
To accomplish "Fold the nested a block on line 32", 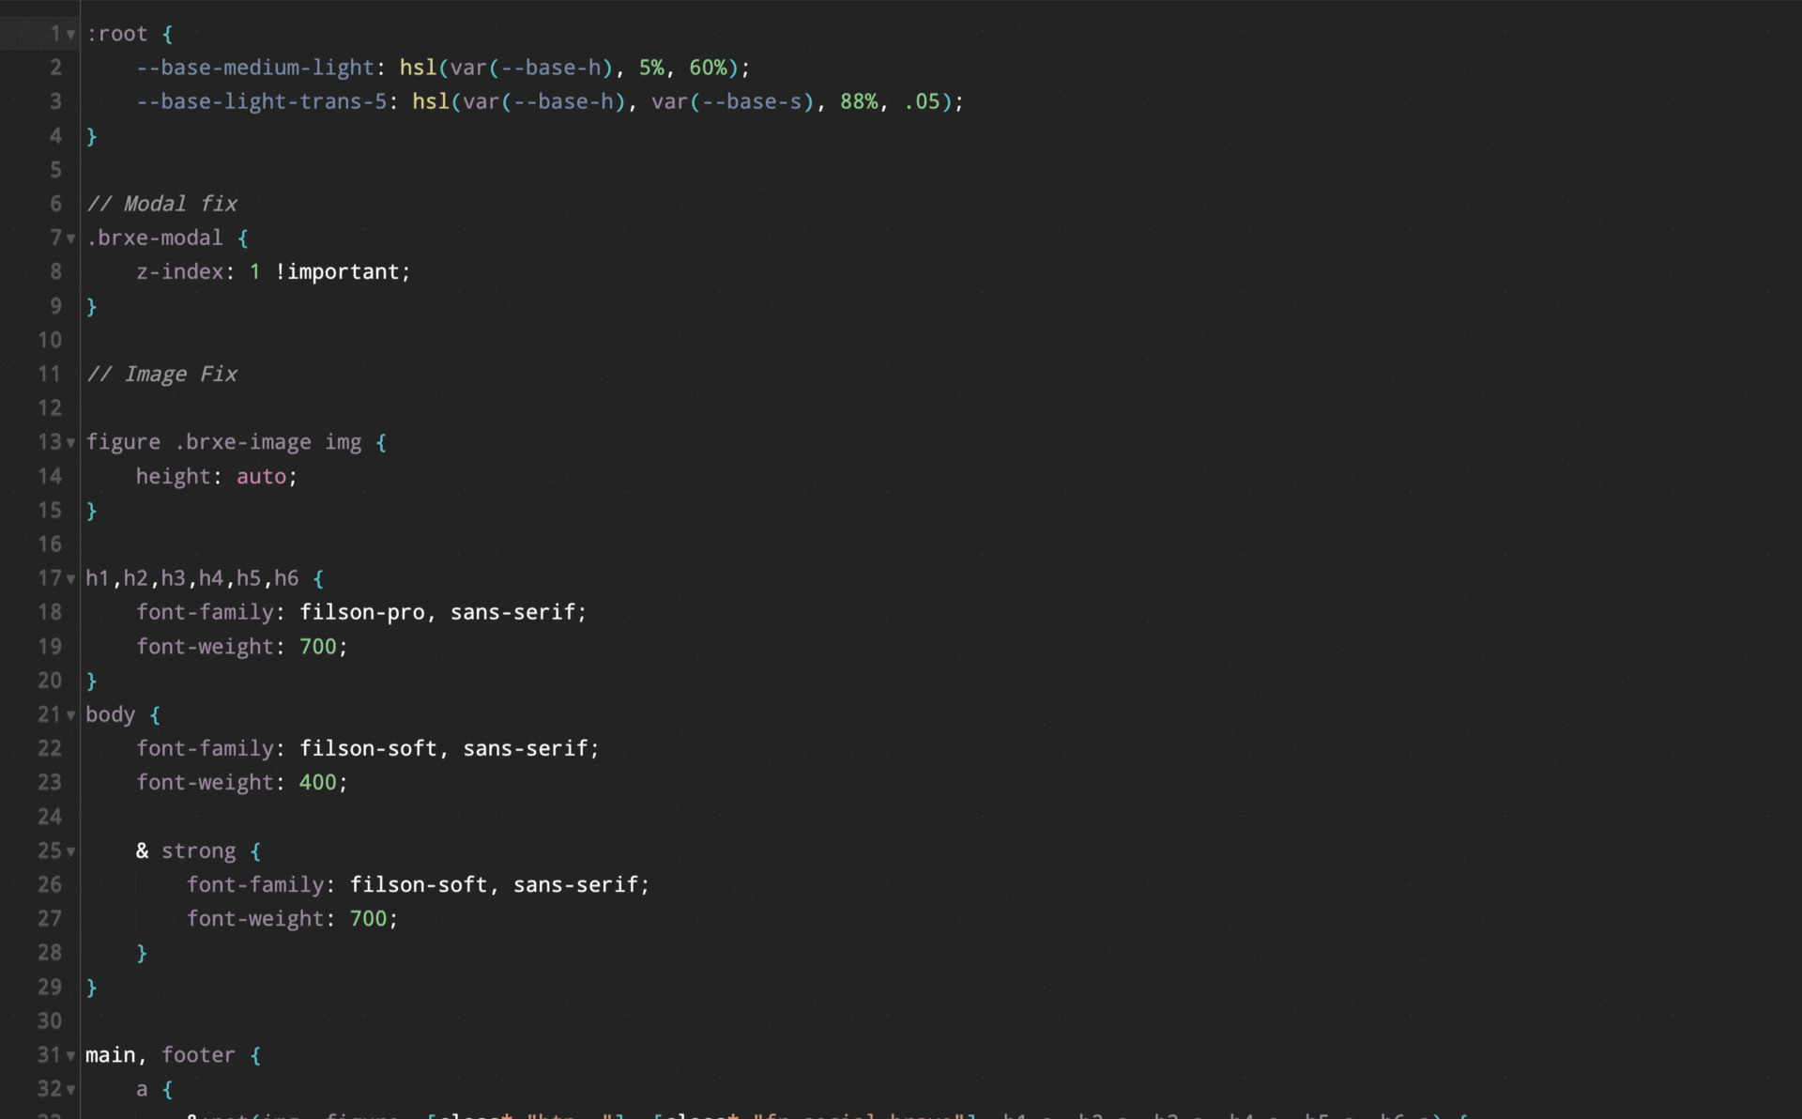I will tap(70, 1090).
